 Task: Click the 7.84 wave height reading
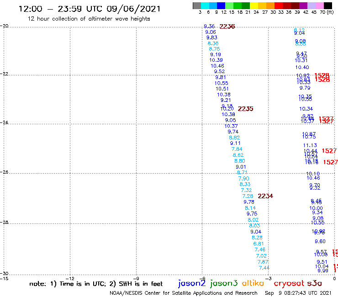(x=237, y=149)
